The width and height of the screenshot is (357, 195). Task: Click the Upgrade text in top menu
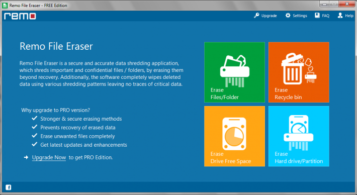click(x=269, y=16)
